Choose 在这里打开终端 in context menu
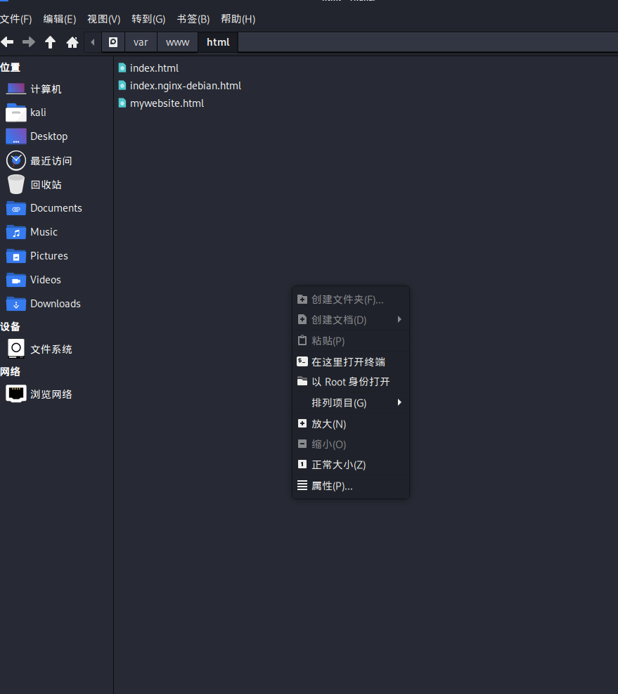Viewport: 618px width, 694px height. click(351, 362)
